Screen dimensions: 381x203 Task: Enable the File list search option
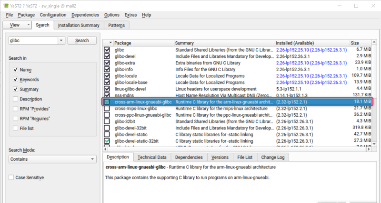click(x=16, y=128)
